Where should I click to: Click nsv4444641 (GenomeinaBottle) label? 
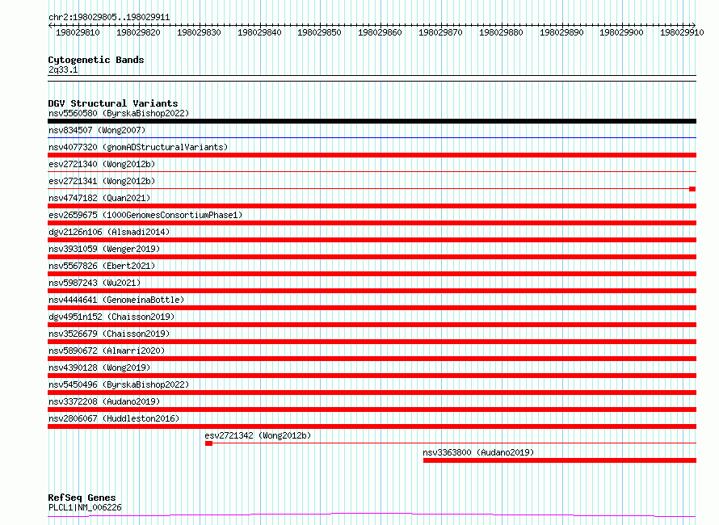116,300
